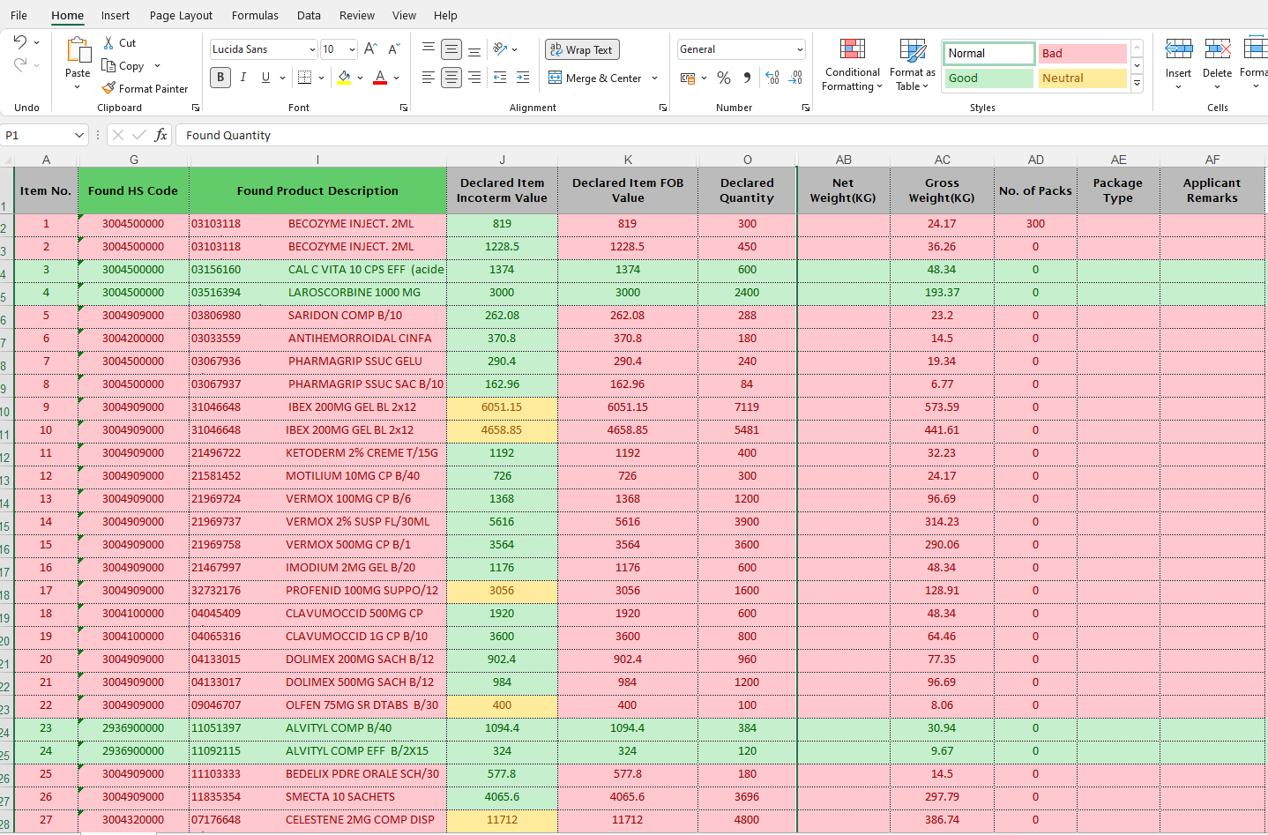The width and height of the screenshot is (1268, 835).
Task: Toggle Italic formatting
Action: [243, 78]
